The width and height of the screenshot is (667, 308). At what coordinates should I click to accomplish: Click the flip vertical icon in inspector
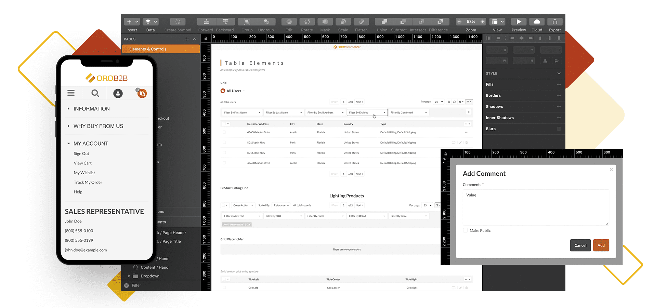557,61
